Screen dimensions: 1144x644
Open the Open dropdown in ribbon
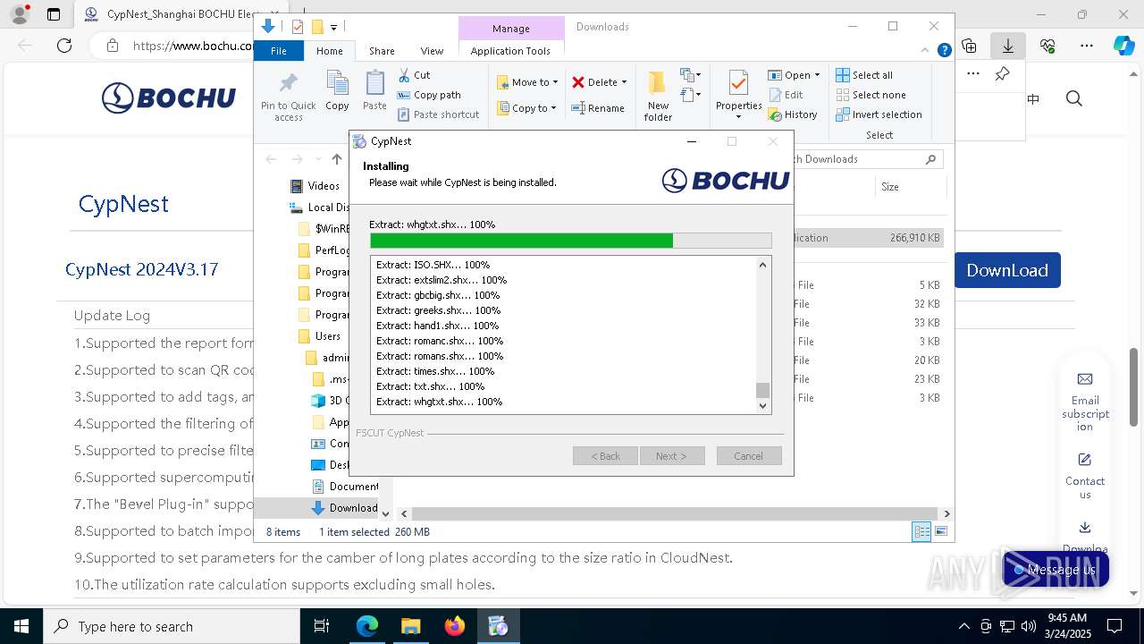tap(794, 75)
